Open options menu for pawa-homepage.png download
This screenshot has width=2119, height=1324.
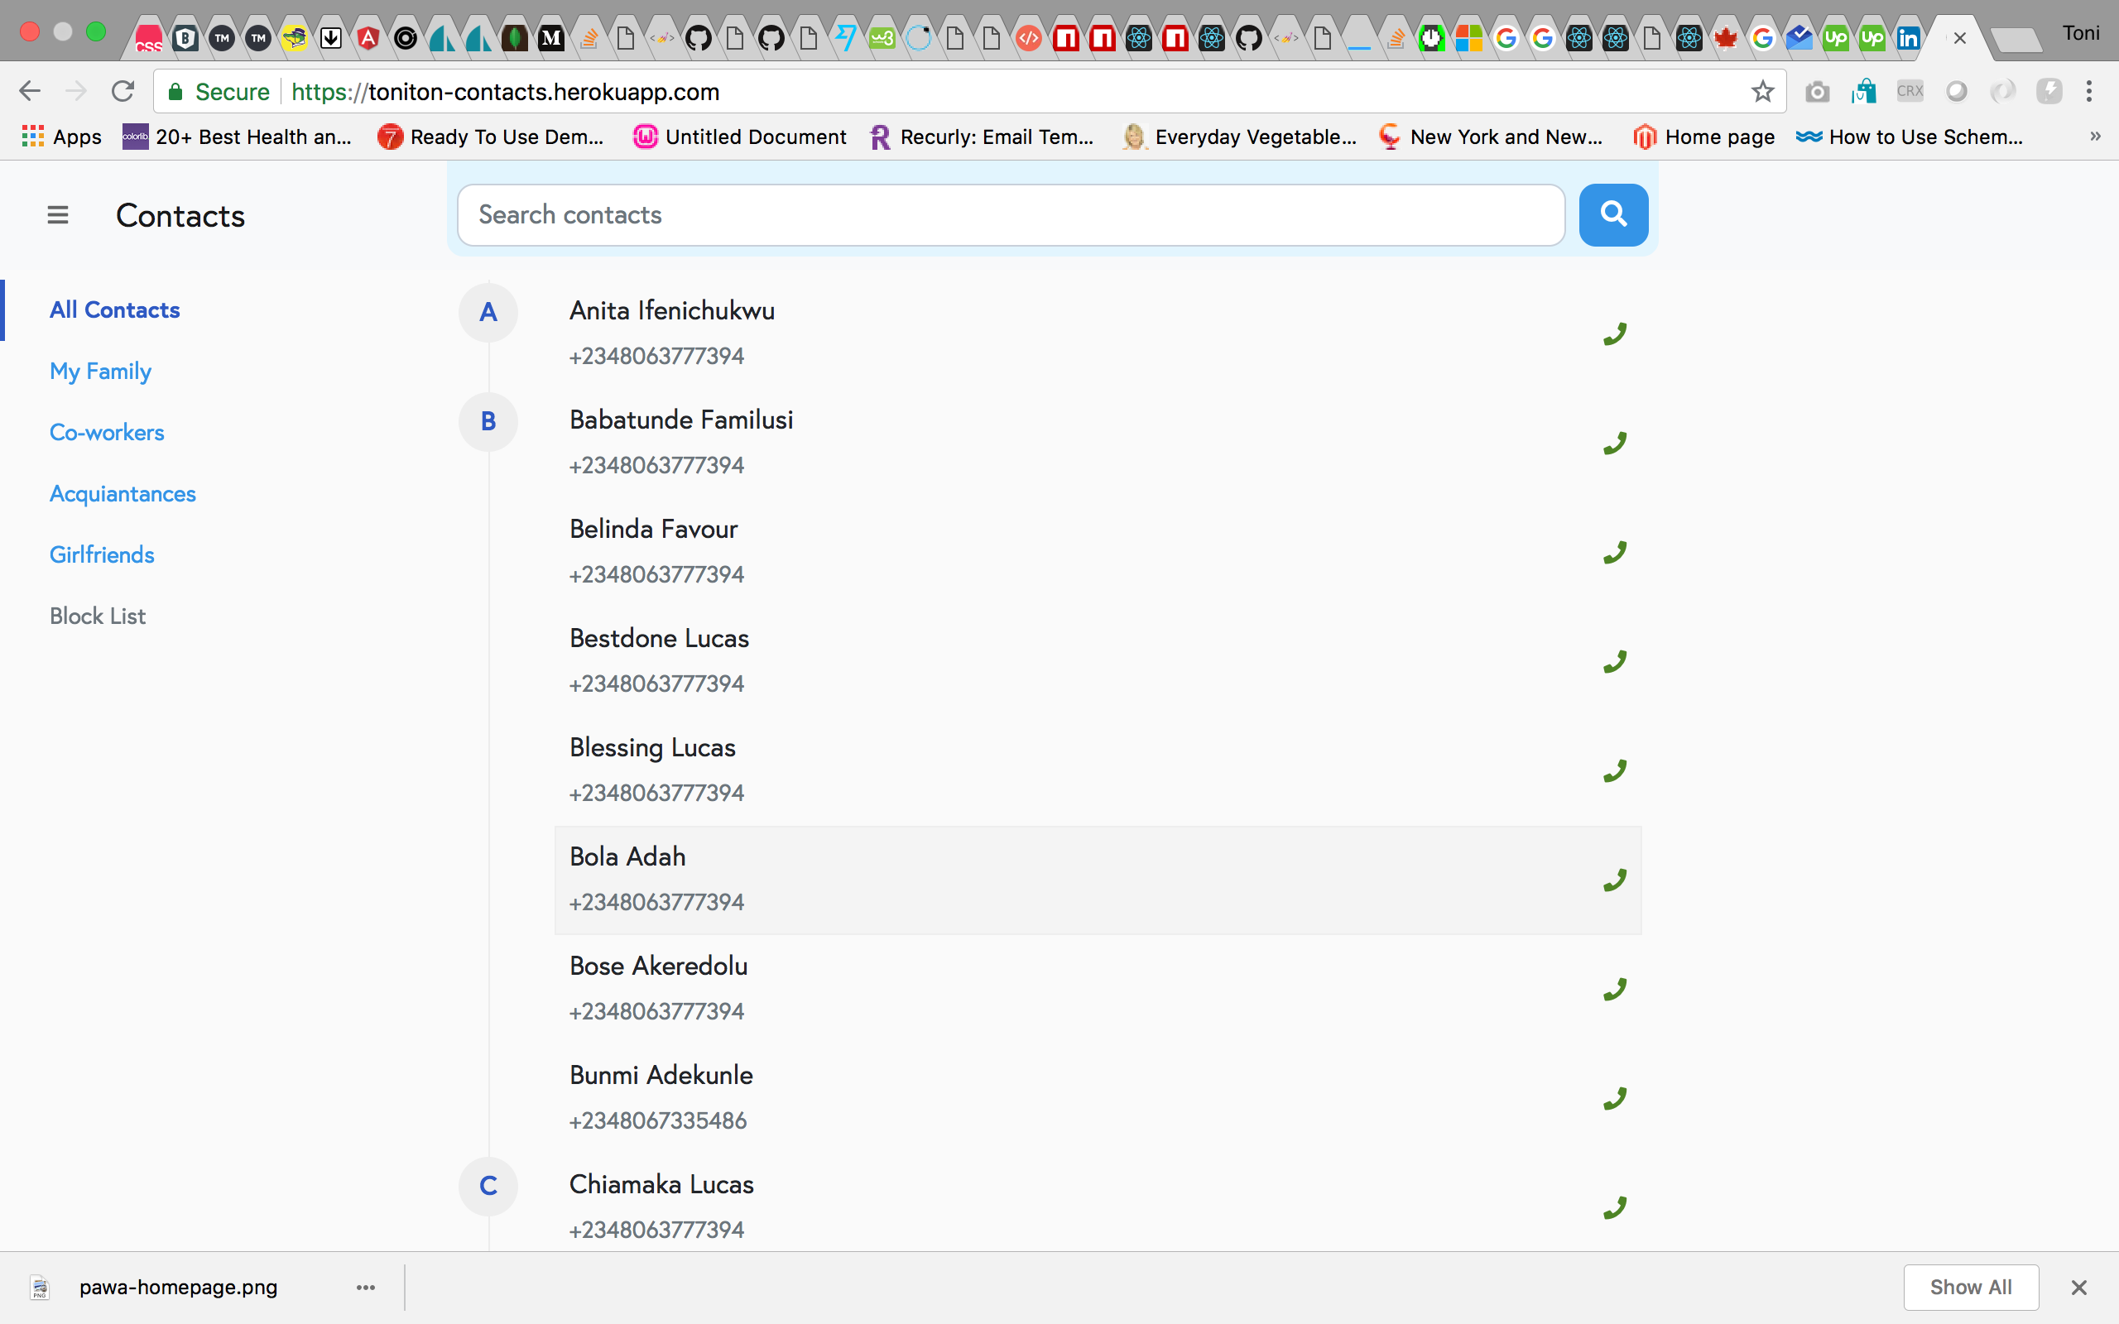click(x=366, y=1288)
